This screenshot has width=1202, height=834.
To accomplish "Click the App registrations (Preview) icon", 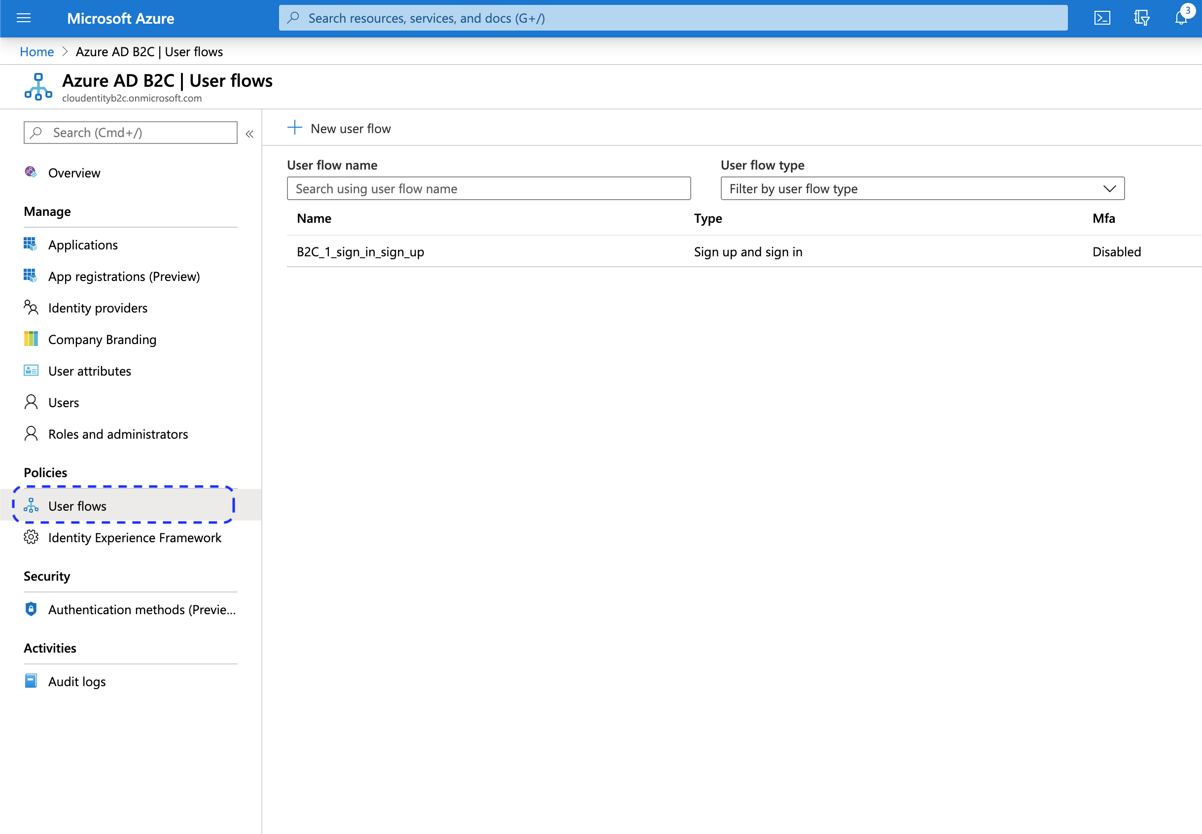I will (30, 276).
